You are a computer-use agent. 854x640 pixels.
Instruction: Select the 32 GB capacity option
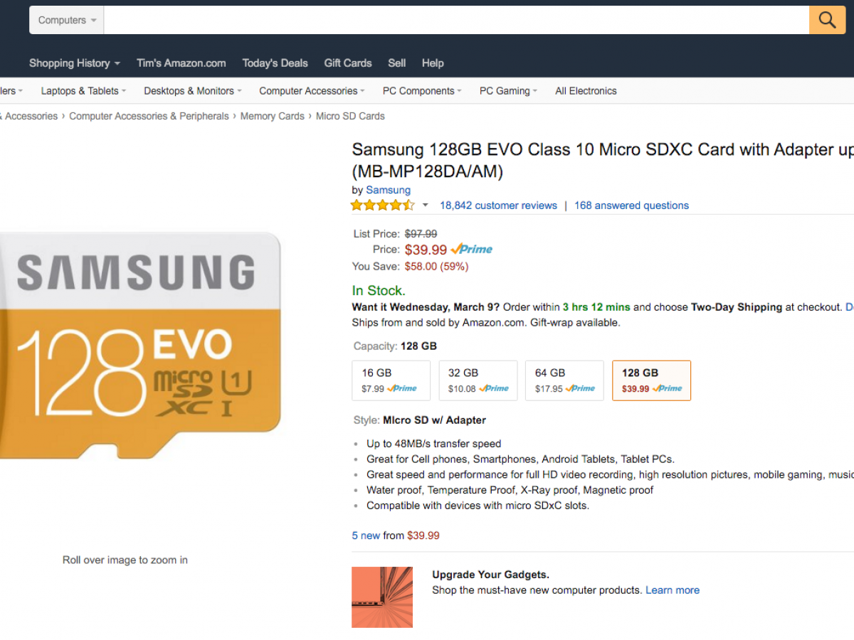click(x=478, y=380)
